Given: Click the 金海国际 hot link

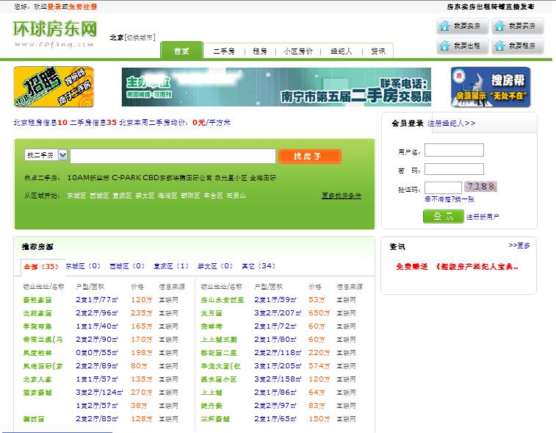Looking at the screenshot, I should pyautogui.click(x=263, y=178).
